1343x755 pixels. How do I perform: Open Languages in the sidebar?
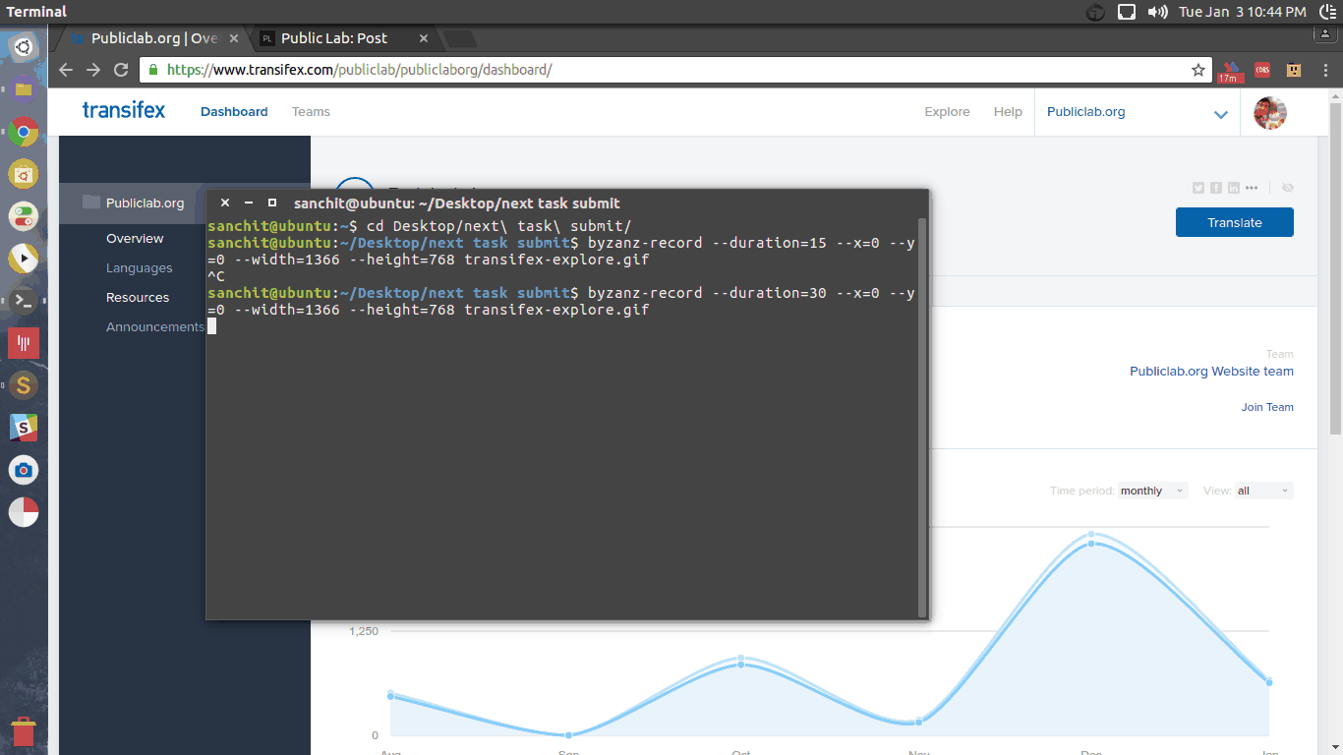coord(139,268)
